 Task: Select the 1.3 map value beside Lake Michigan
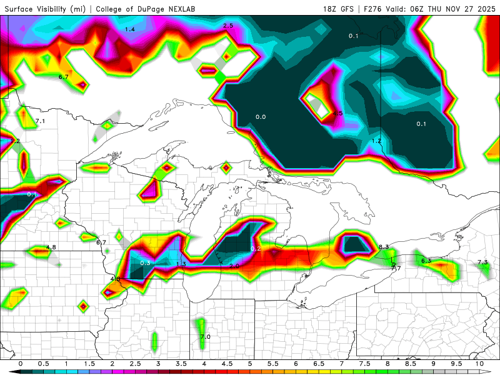coord(181,264)
